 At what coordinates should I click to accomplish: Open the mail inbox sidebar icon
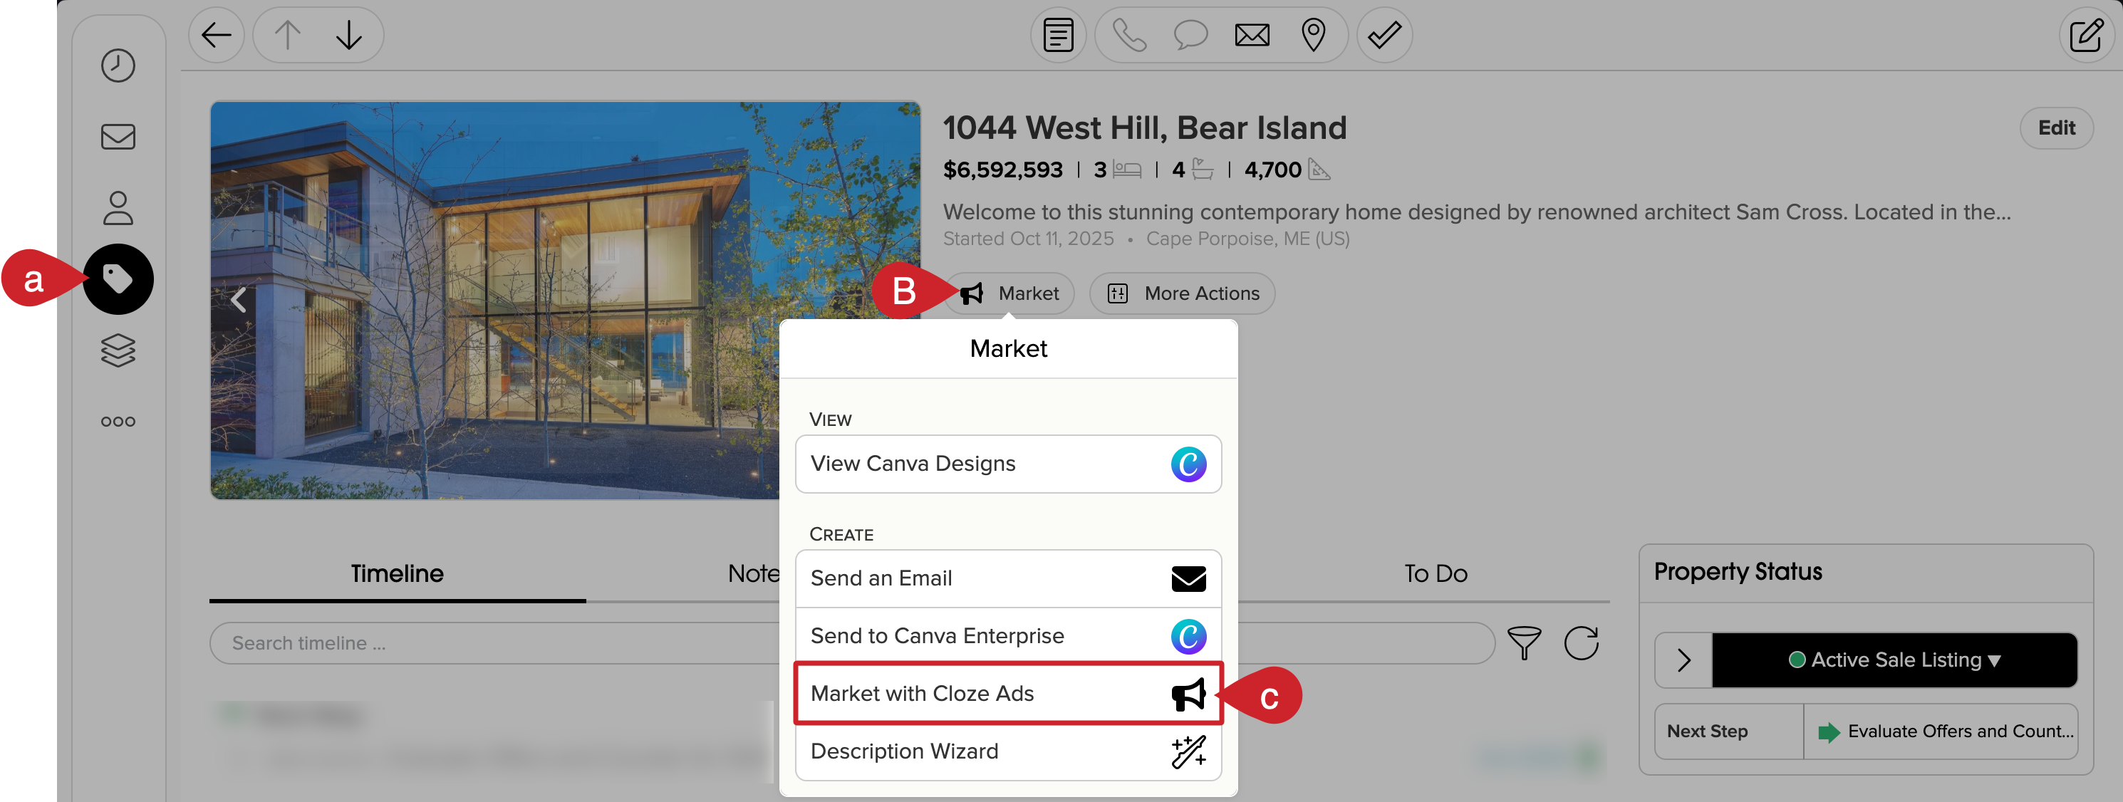point(118,136)
